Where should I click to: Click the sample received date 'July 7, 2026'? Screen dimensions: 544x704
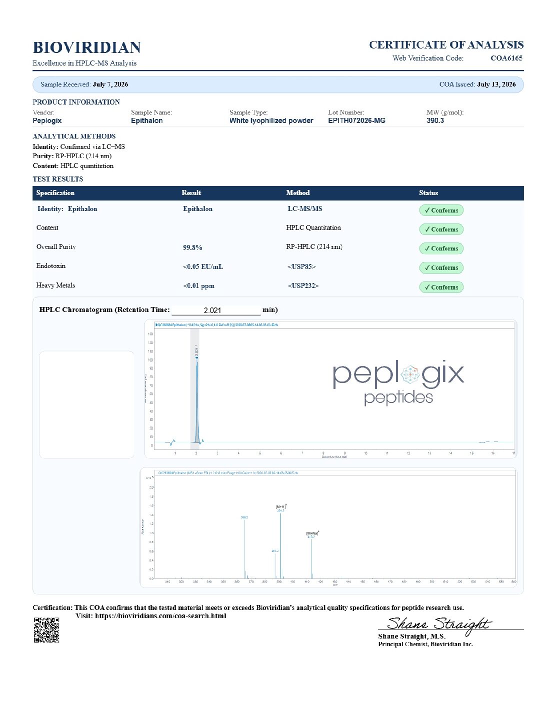(x=110, y=84)
